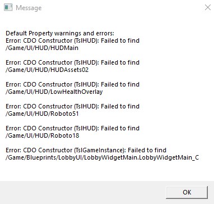This screenshot has height=204, width=214.
Task: Open the window icon menu in title bar
Action: pyautogui.click(x=8, y=8)
